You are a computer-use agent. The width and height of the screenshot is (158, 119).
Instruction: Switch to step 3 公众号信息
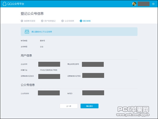[68, 20]
